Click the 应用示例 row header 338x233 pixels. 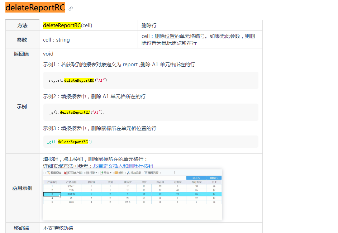click(x=23, y=188)
